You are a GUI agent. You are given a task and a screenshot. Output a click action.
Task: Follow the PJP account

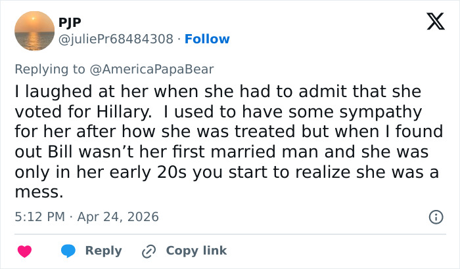[207, 39]
